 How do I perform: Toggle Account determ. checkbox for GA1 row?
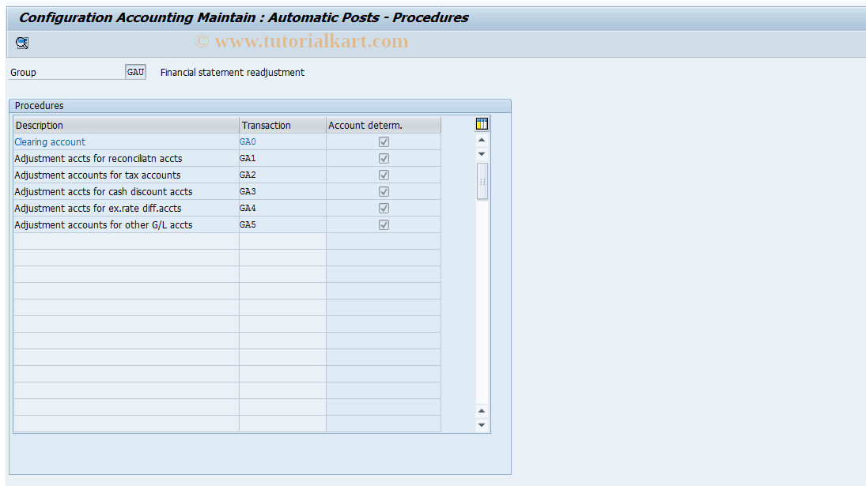tap(384, 158)
